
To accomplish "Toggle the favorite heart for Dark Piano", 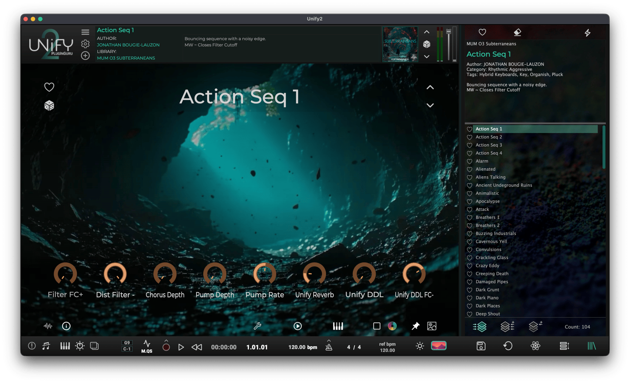I will coord(470,298).
